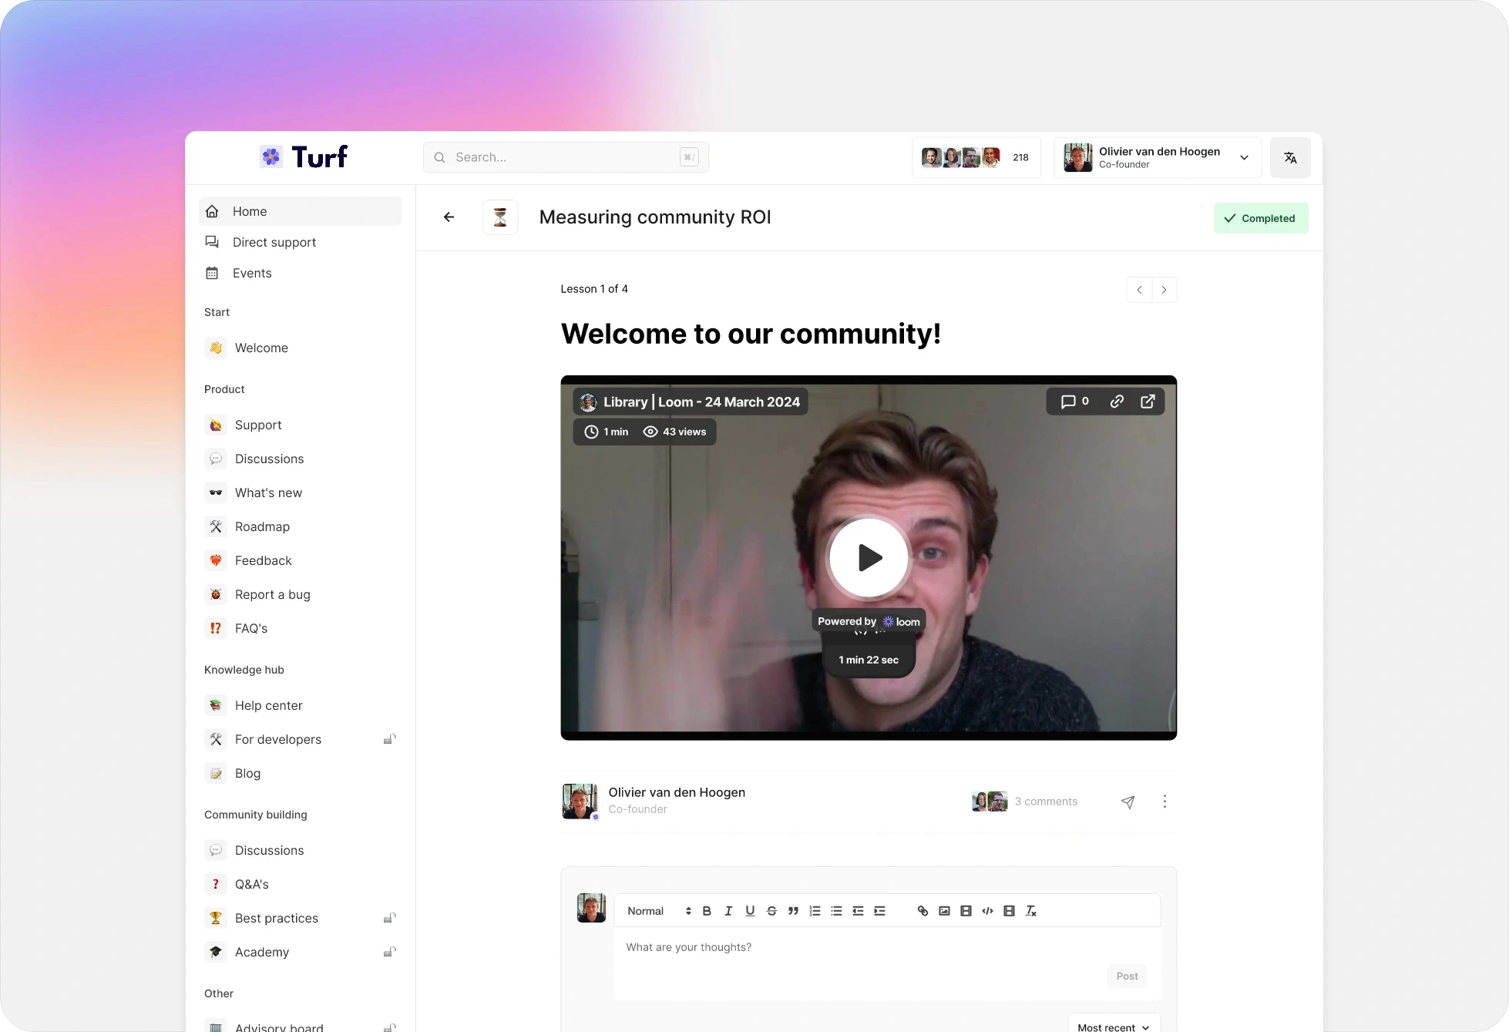Click the language translate icon in header

click(1290, 157)
